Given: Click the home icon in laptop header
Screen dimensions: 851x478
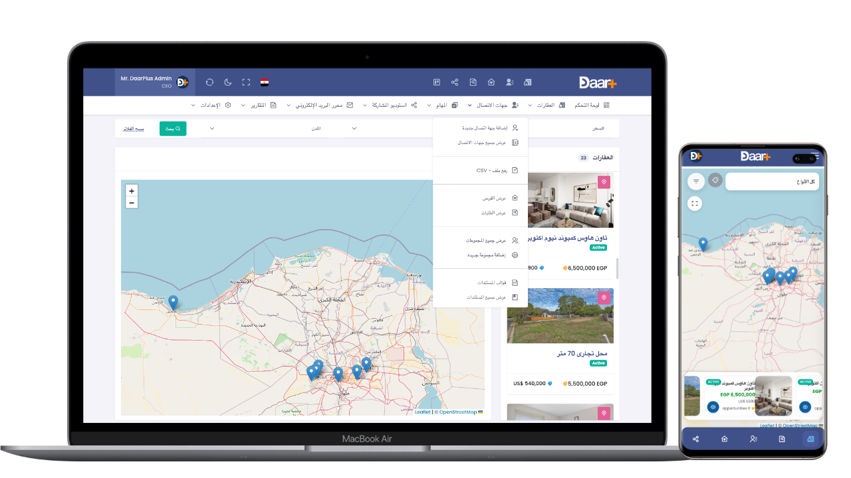Looking at the screenshot, I should point(491,82).
